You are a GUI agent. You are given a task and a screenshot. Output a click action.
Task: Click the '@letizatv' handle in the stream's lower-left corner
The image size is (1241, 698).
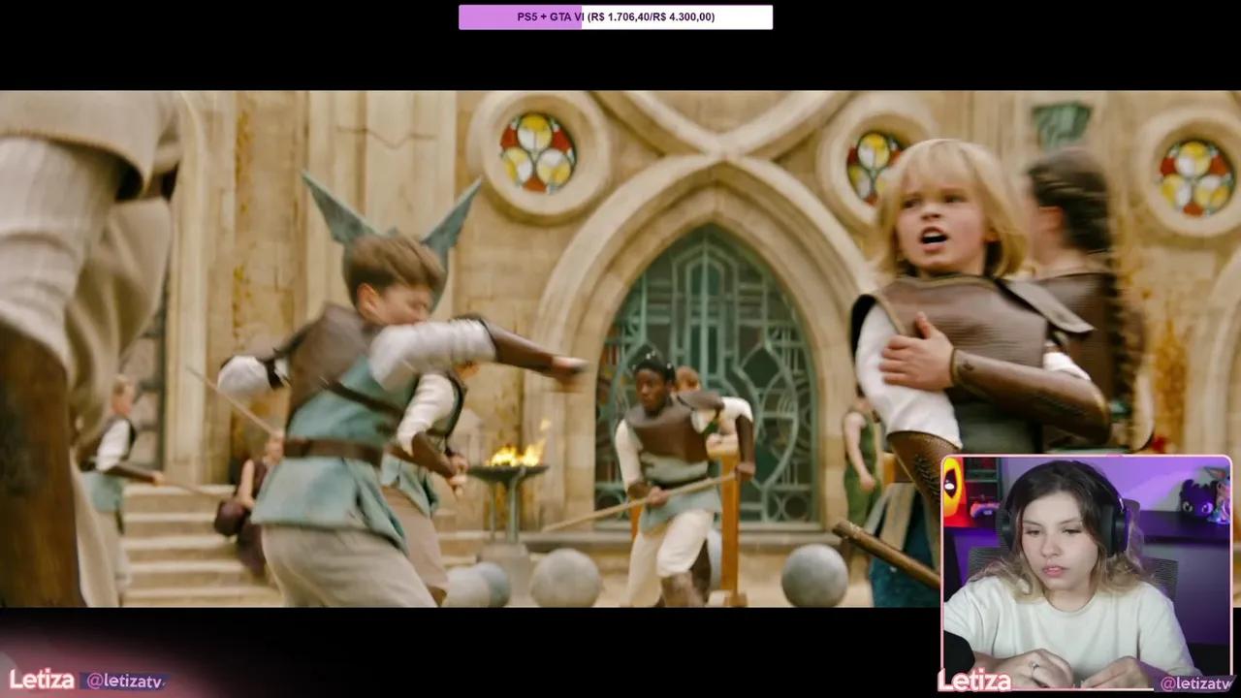click(124, 681)
